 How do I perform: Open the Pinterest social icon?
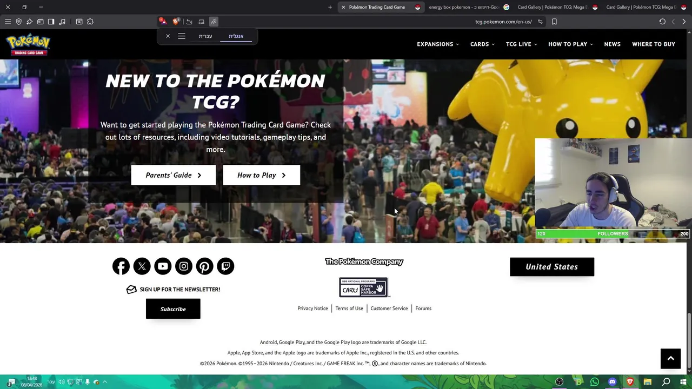(204, 266)
